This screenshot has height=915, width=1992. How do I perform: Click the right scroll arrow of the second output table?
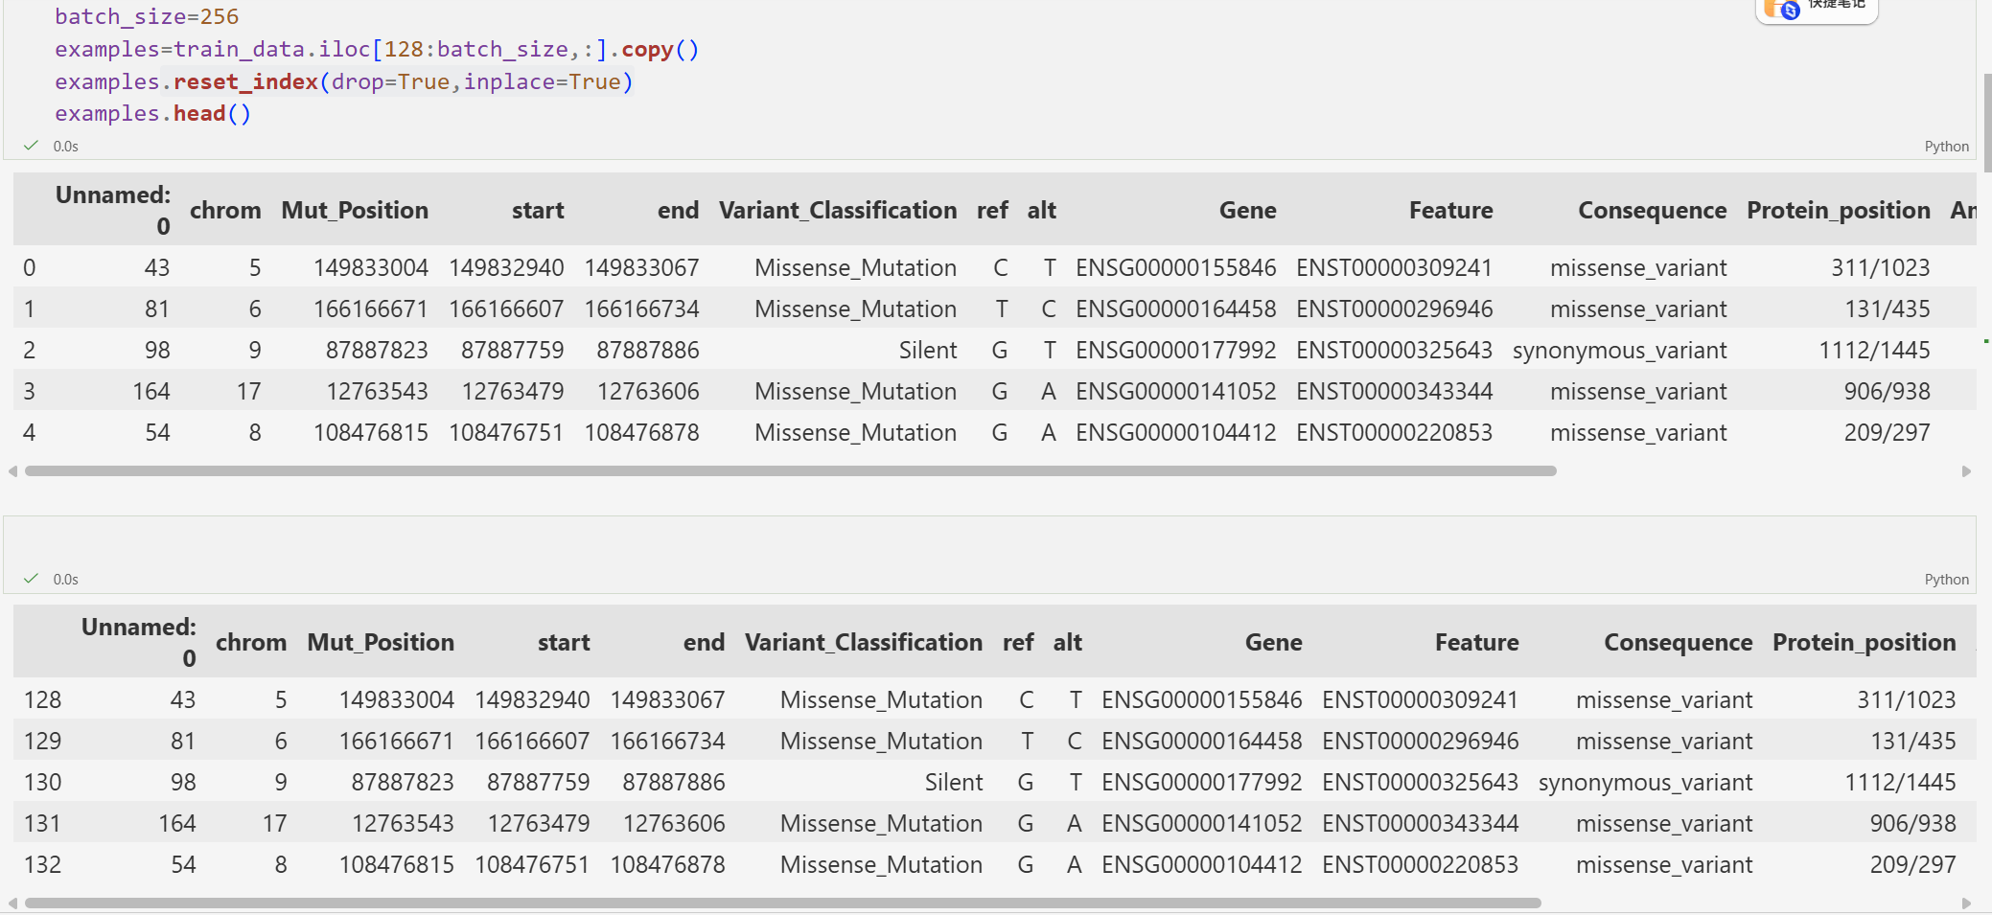(1966, 904)
